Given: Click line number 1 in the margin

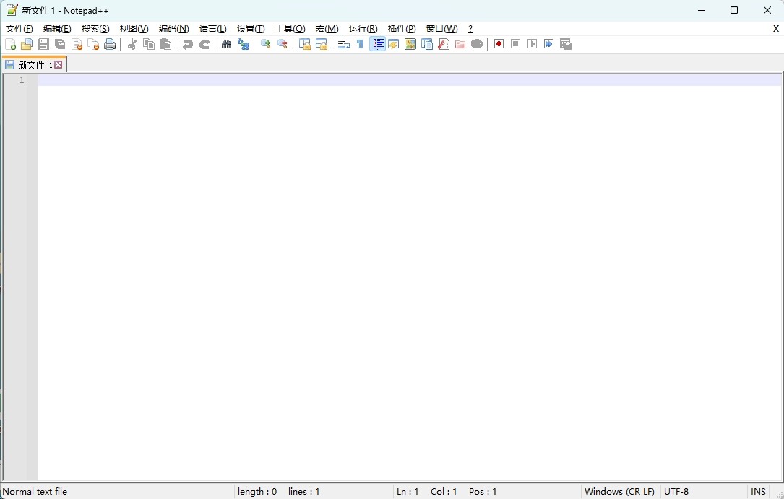Looking at the screenshot, I should point(21,81).
